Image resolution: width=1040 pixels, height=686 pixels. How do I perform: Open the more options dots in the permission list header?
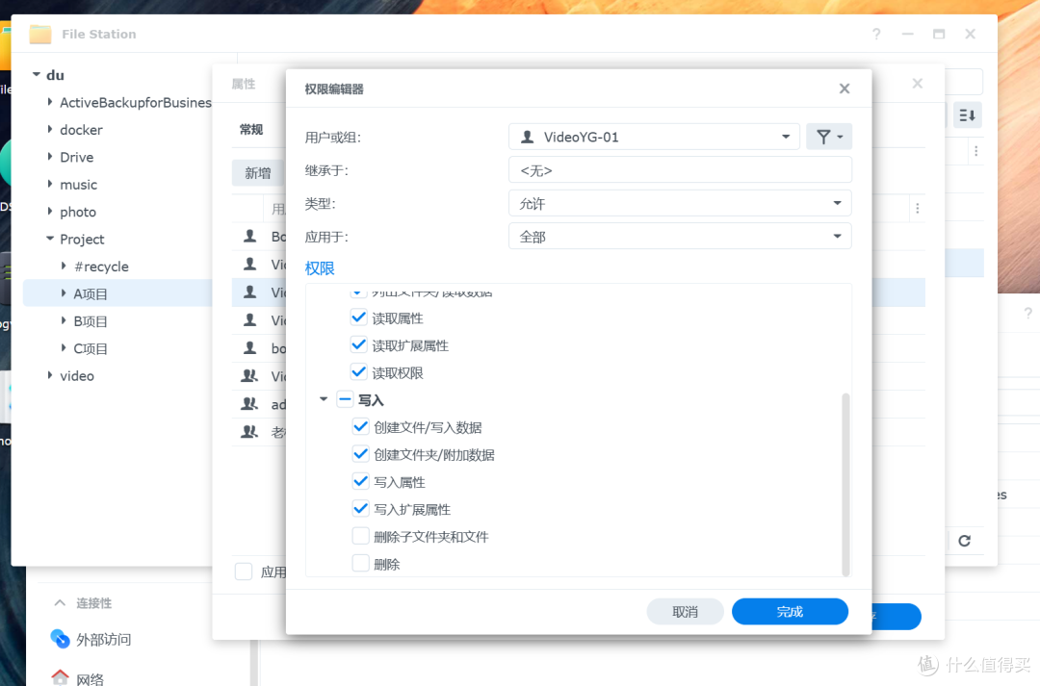918,208
